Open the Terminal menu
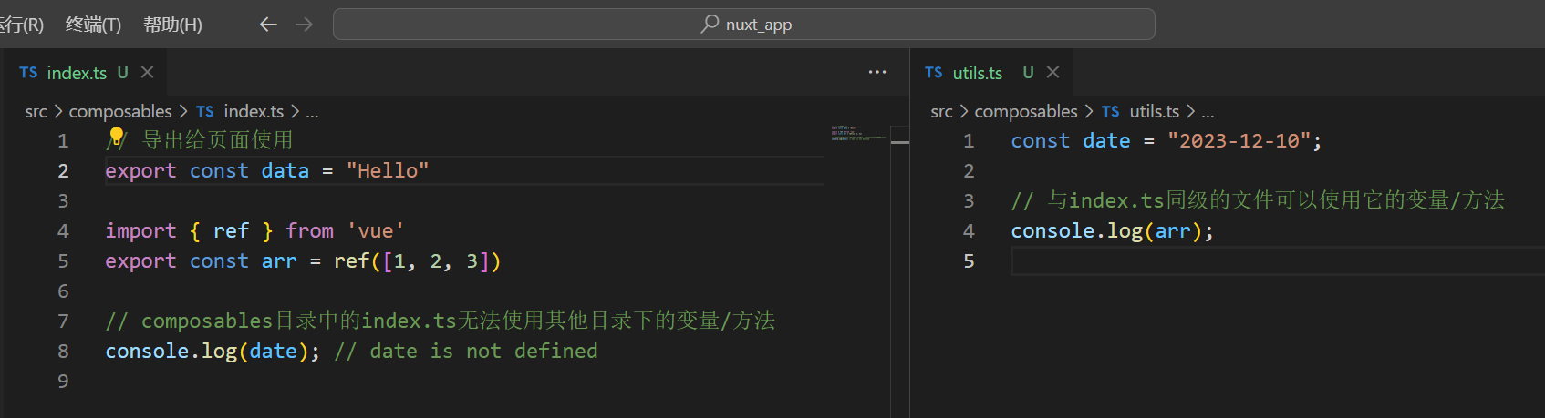Viewport: 1545px width, 418px height. coord(93,25)
